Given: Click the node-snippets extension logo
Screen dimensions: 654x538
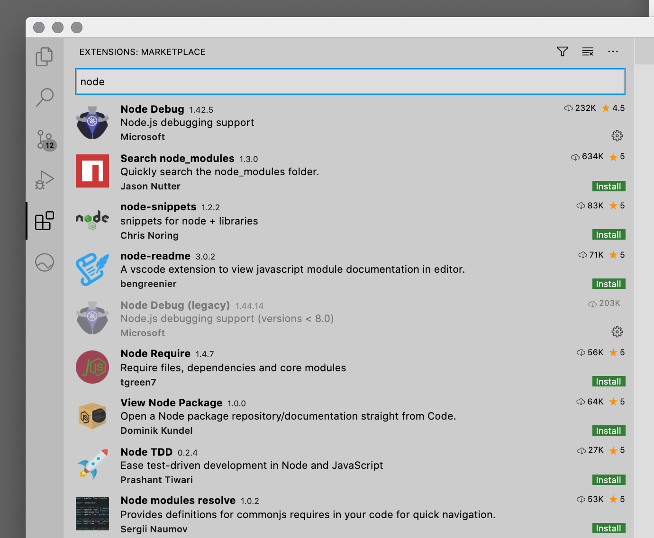Looking at the screenshot, I should click(92, 220).
